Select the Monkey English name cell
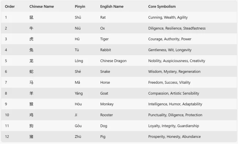The width and height of the screenshot is (238, 144). point(107,104)
